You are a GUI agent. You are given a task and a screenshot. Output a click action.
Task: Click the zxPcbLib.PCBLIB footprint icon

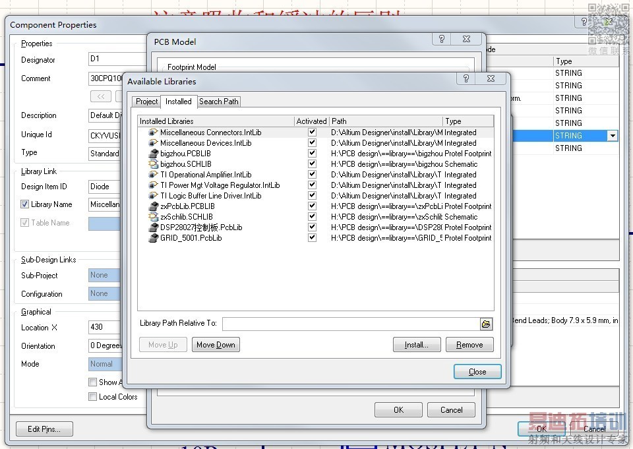[x=153, y=206]
